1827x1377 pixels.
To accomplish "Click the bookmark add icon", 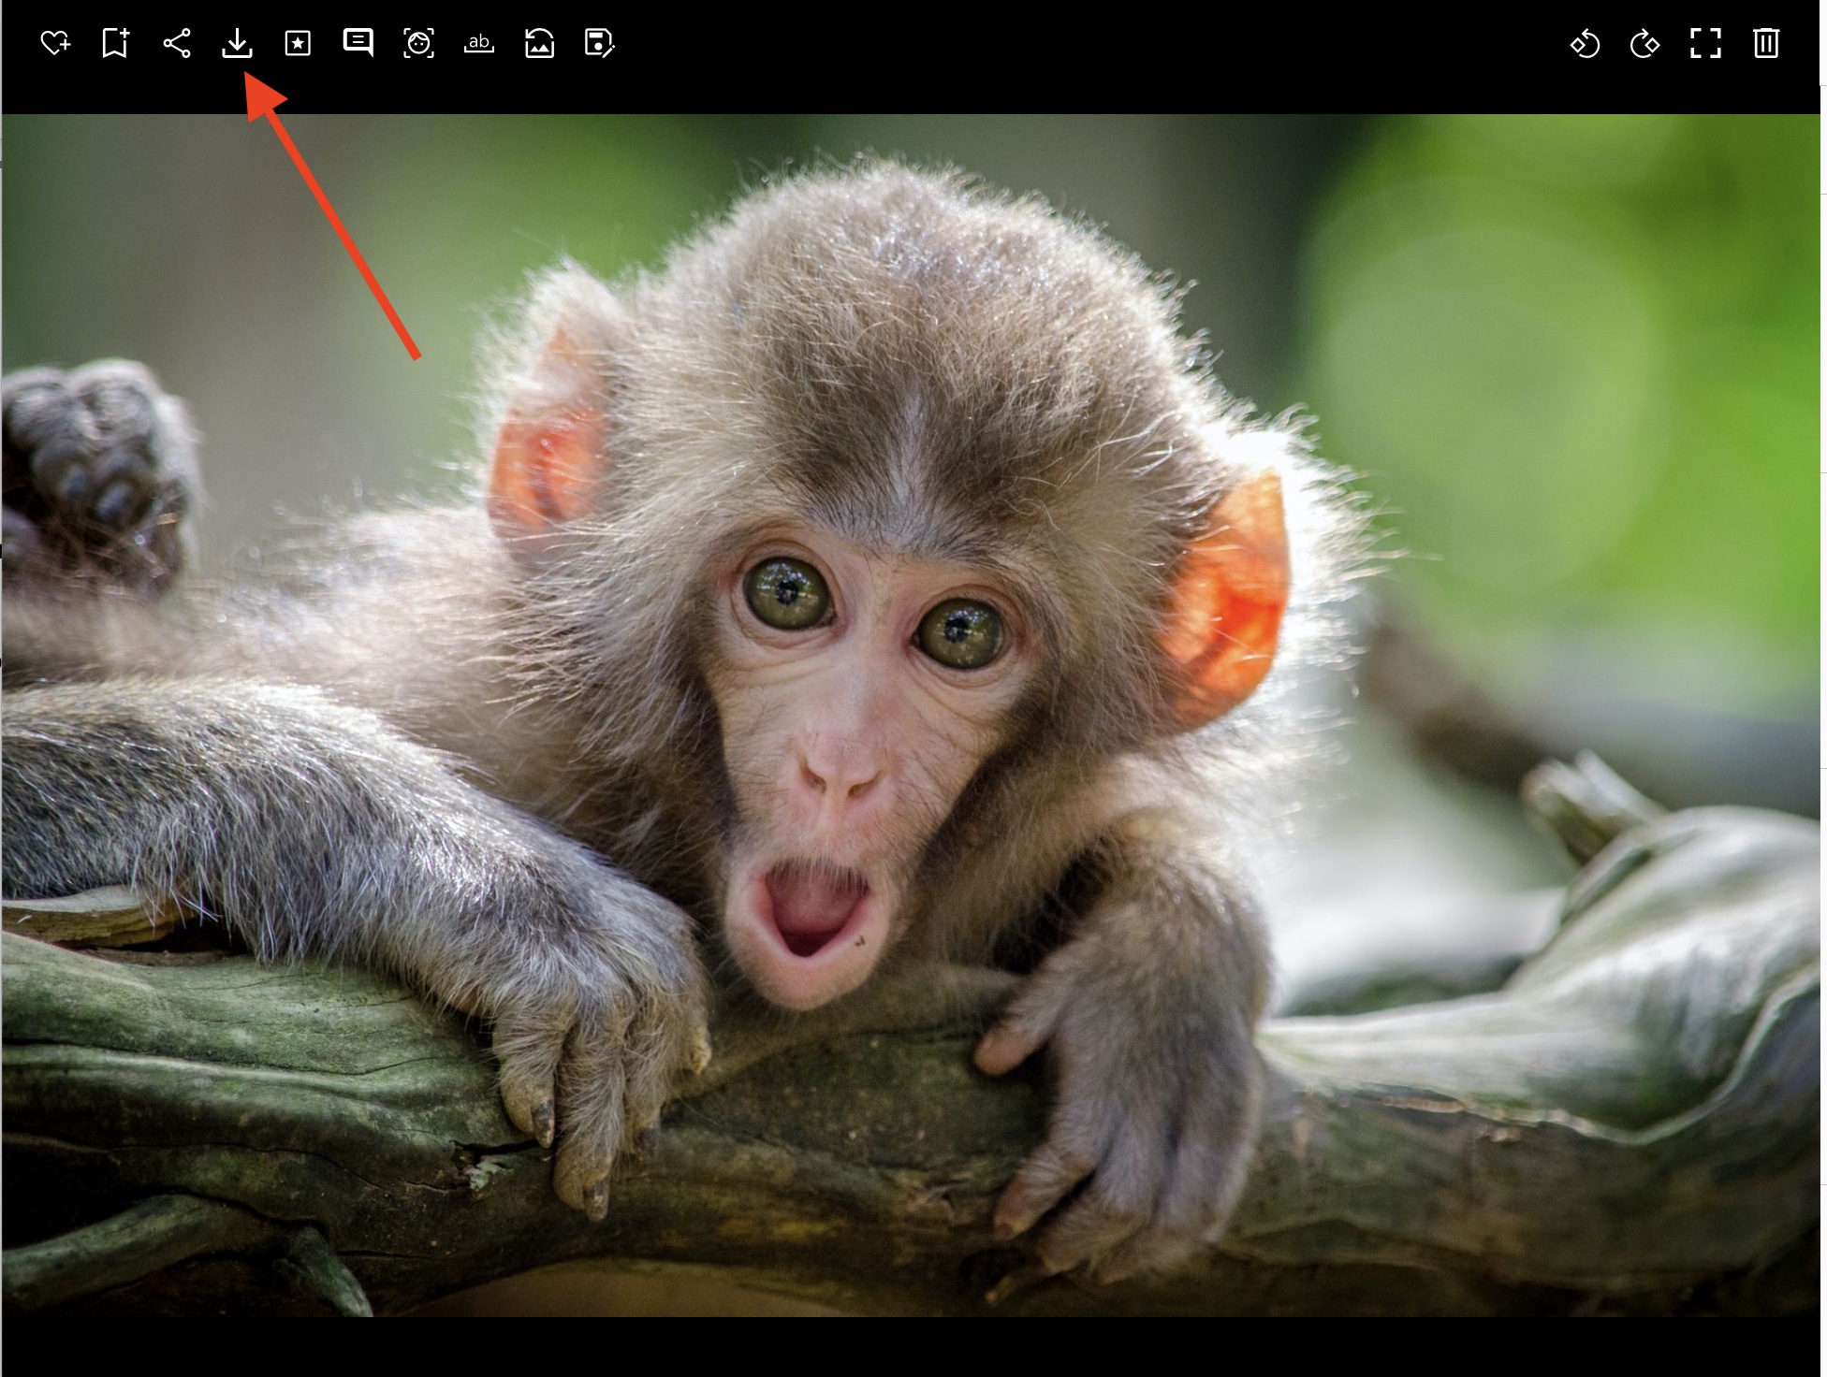I will 115,43.
